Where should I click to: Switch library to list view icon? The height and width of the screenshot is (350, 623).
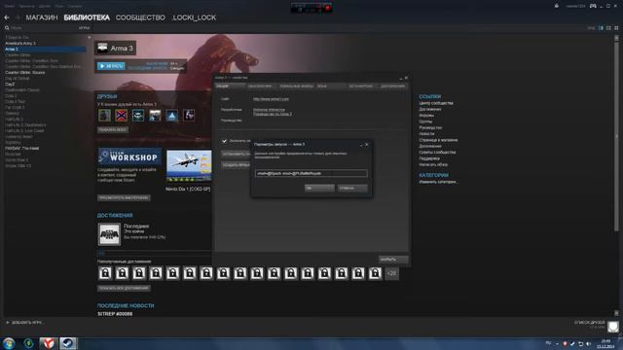pos(608,28)
